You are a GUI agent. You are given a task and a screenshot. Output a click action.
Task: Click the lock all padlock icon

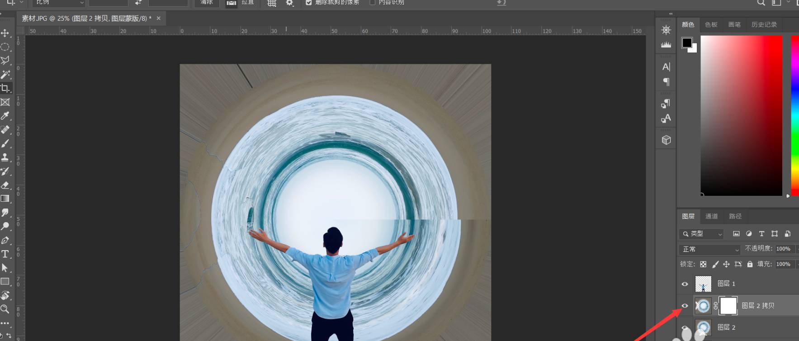pyautogui.click(x=750, y=264)
